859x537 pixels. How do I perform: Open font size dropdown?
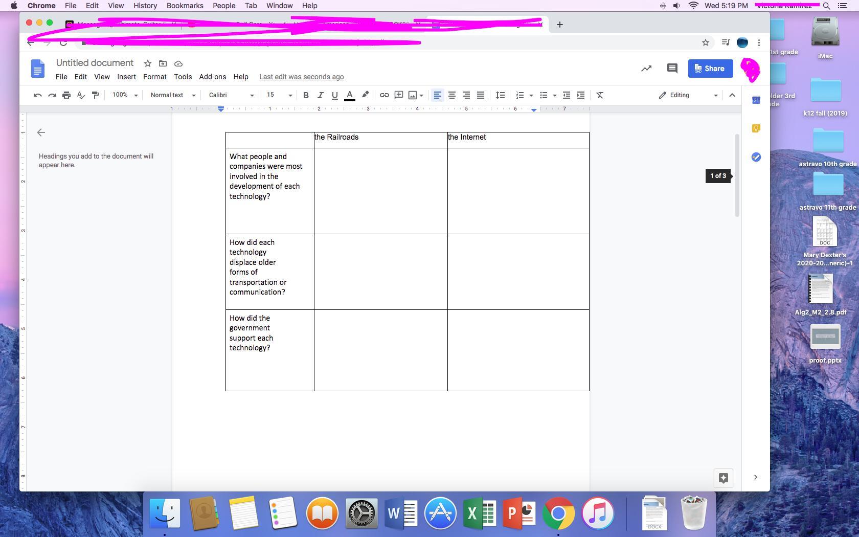[x=279, y=95]
